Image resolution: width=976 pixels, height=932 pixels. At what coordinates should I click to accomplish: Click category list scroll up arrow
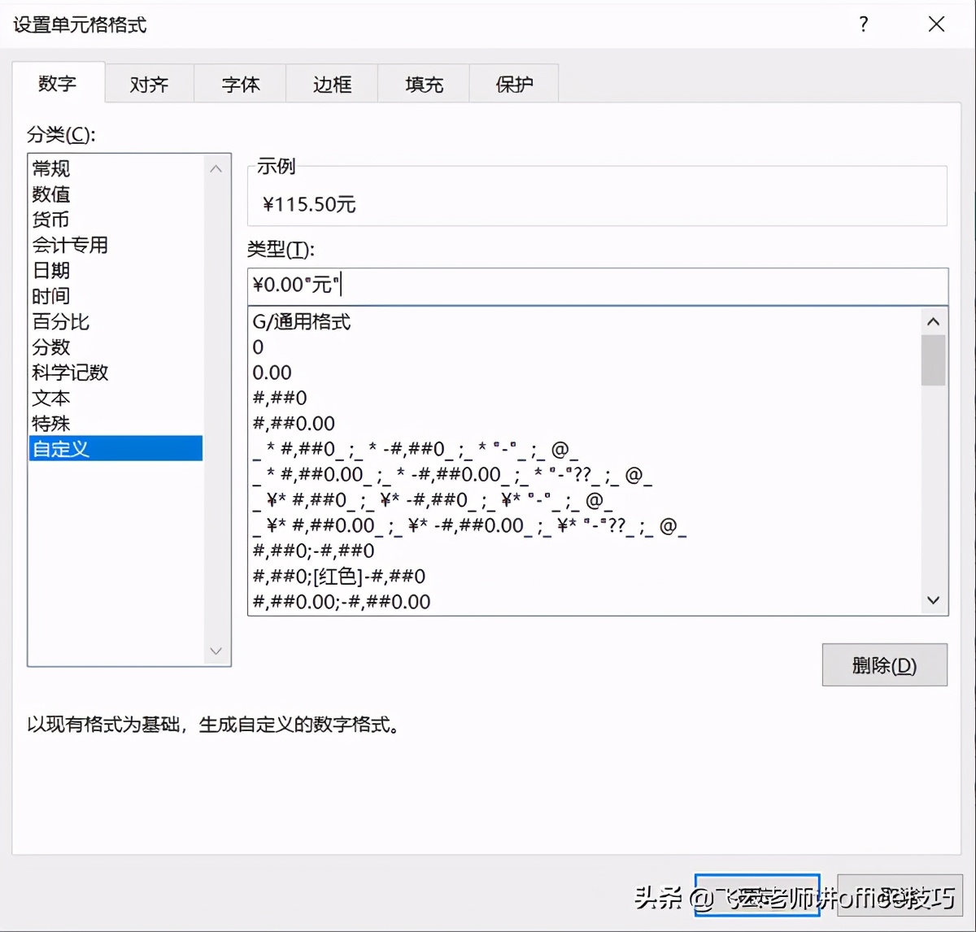click(x=216, y=169)
